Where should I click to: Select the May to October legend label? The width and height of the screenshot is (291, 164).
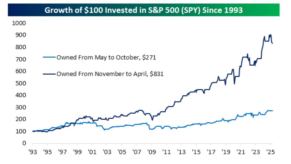click(106, 57)
